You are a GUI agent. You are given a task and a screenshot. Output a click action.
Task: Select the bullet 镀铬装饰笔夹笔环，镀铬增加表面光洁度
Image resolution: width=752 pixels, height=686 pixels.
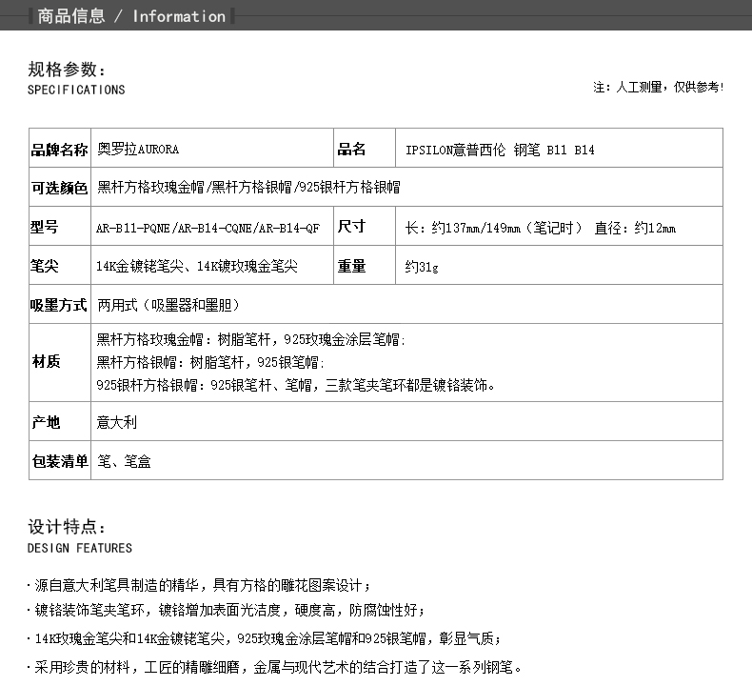(x=226, y=610)
